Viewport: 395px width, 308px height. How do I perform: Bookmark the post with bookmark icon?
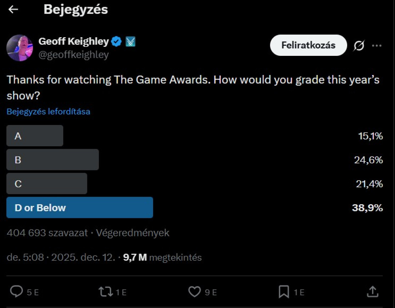click(x=284, y=292)
